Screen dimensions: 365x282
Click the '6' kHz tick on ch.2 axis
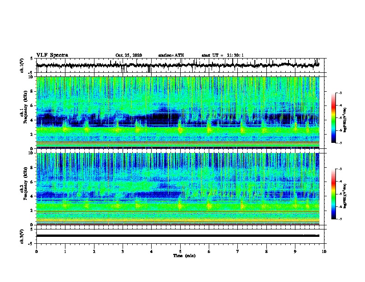tap(32, 182)
